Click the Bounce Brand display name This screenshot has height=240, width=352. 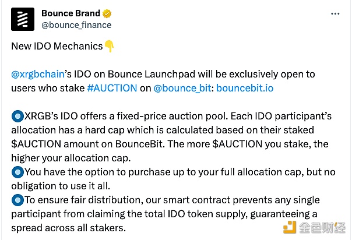point(71,13)
